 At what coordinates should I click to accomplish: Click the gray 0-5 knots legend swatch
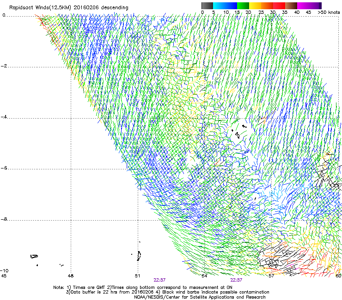click(207, 6)
